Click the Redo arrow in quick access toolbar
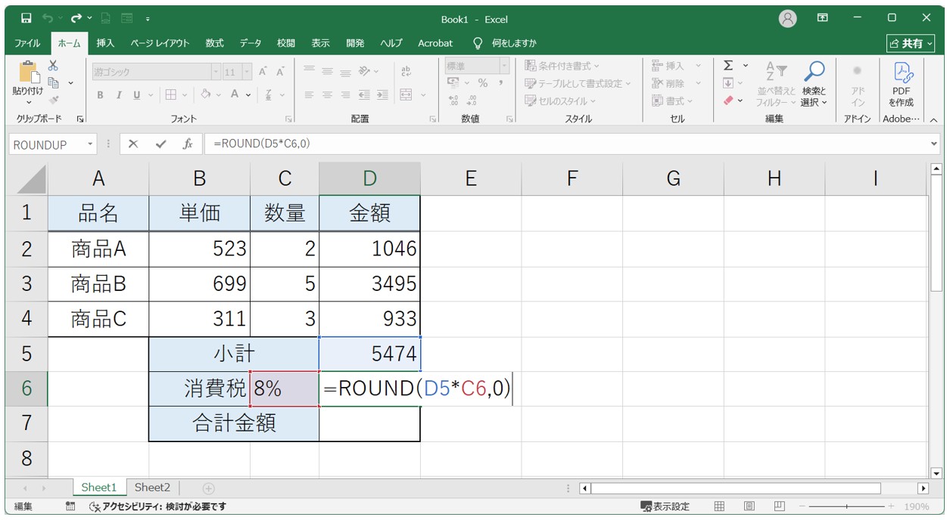950x520 pixels. (76, 18)
